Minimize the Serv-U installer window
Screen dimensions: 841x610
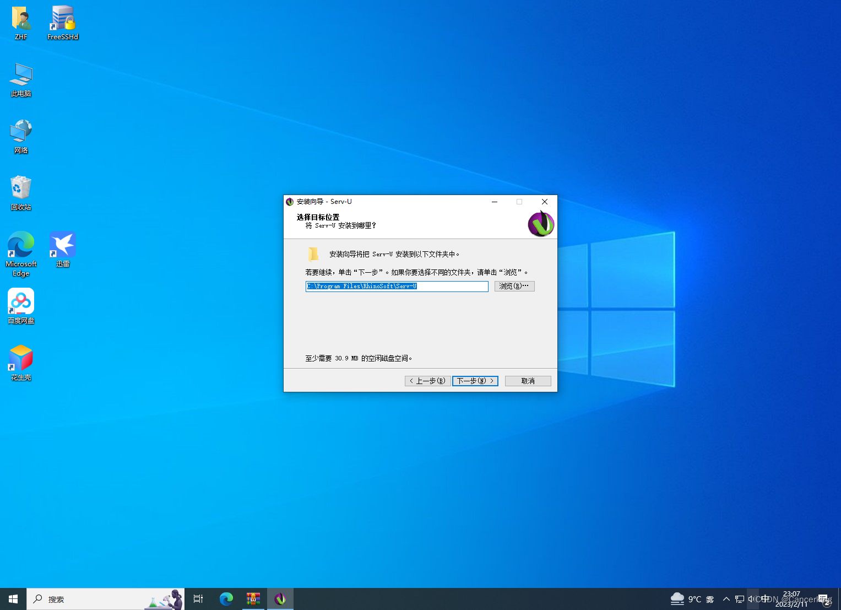(x=495, y=202)
